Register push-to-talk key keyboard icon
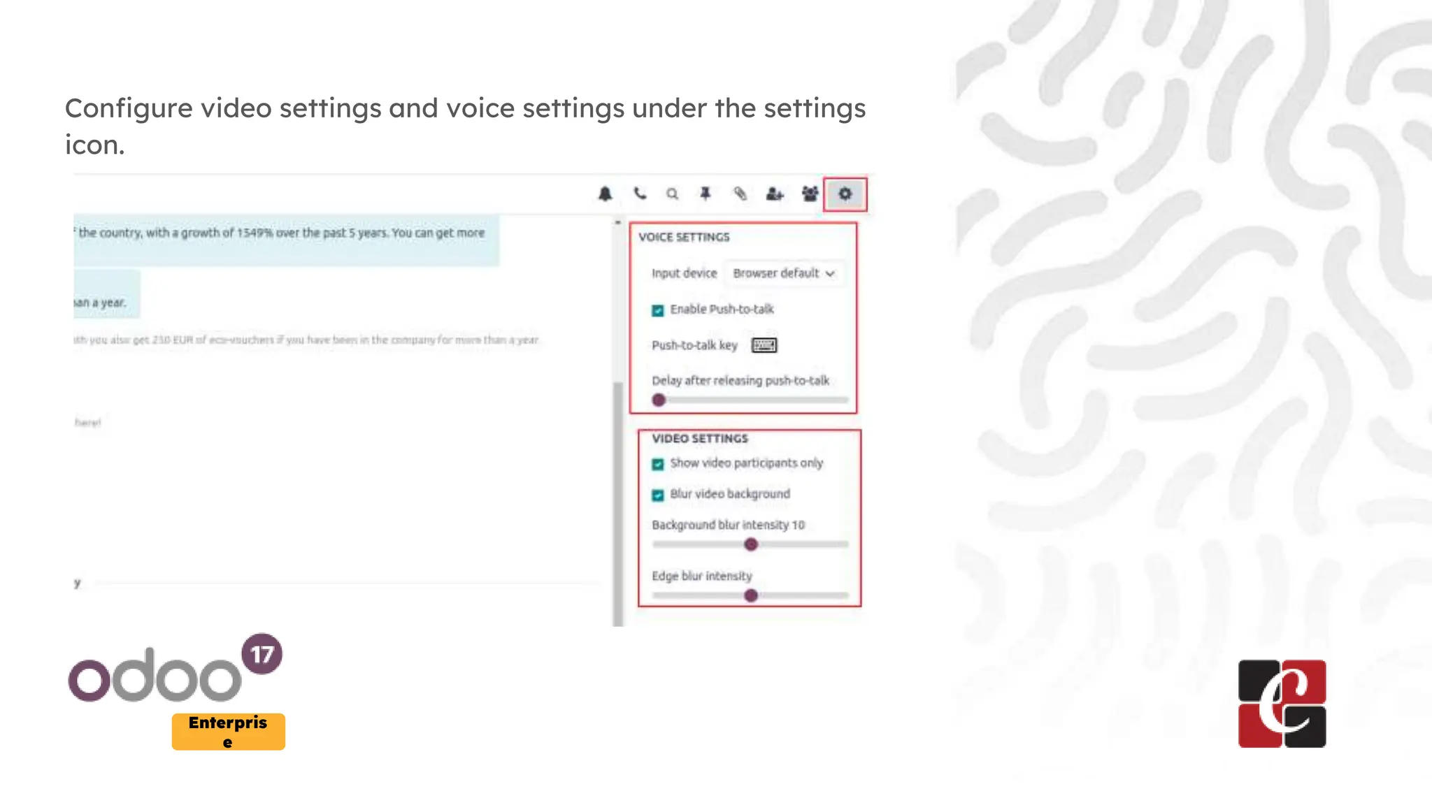The width and height of the screenshot is (1432, 805). [x=764, y=345]
